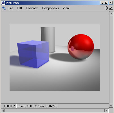Maximize the Pictures window
The width and height of the screenshot is (114, 113).
[106, 3]
